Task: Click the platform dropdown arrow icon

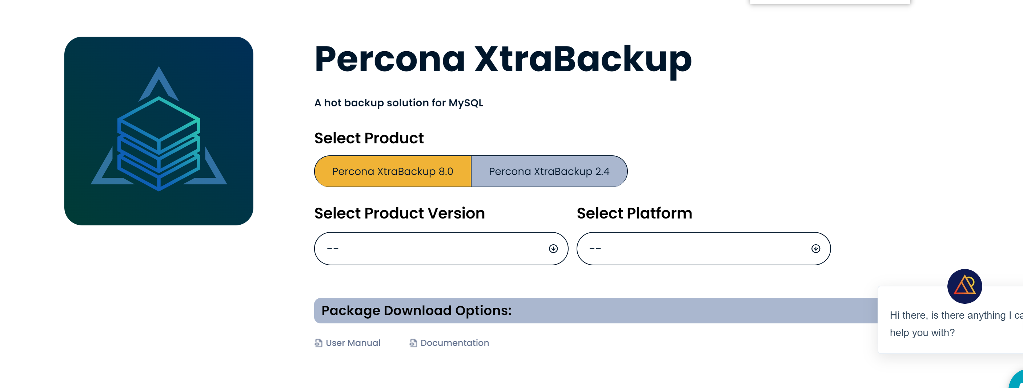Action: [816, 249]
